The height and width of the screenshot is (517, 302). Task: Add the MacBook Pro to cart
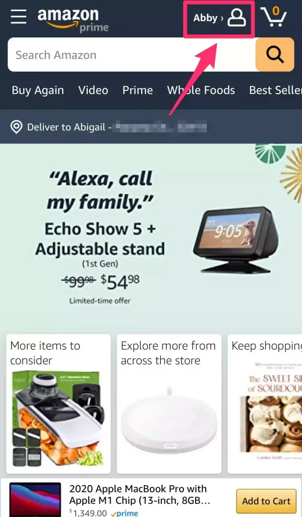(x=266, y=501)
